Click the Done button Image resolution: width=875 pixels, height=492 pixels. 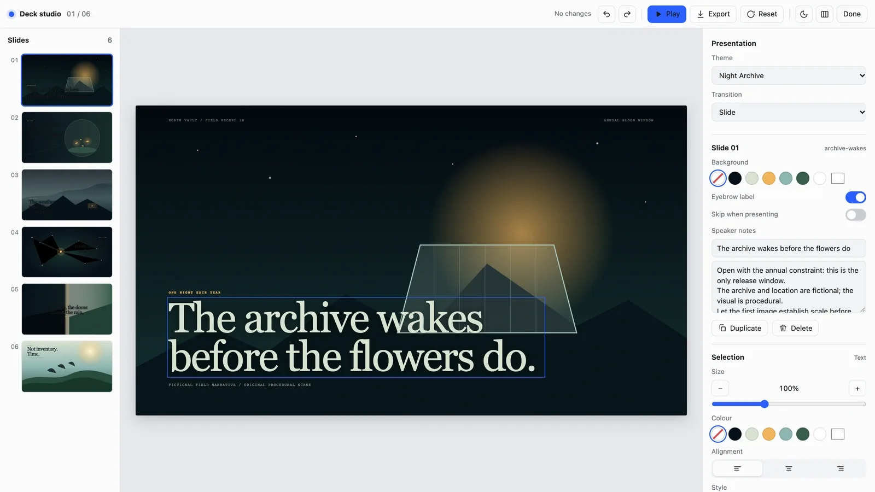pyautogui.click(x=851, y=14)
